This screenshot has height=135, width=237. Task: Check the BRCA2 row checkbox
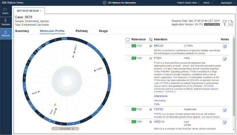pos(128,46)
